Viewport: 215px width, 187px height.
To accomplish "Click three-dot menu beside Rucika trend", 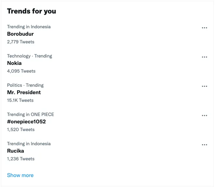I will click(204, 145).
